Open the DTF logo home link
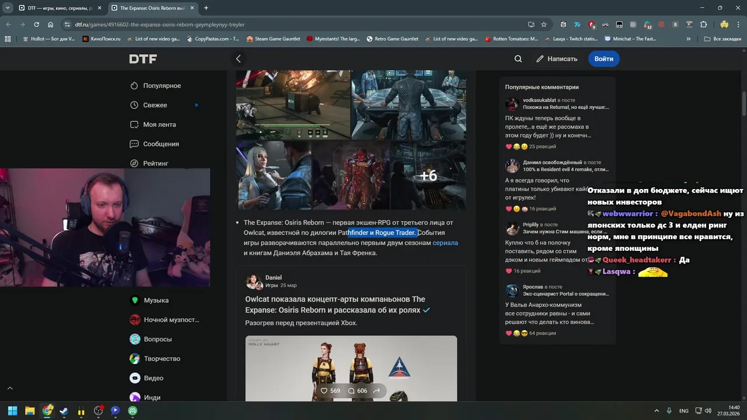Viewport: 747px width, 420px height. point(143,59)
